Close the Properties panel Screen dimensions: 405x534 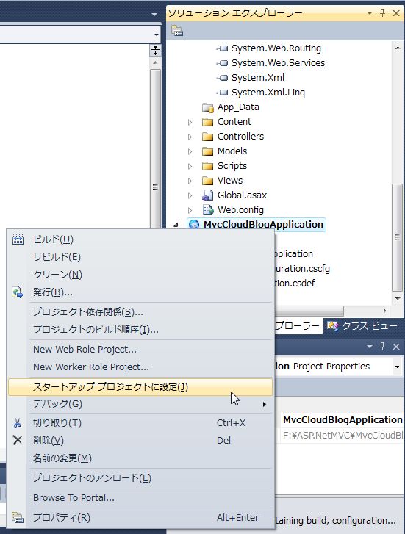(395, 347)
